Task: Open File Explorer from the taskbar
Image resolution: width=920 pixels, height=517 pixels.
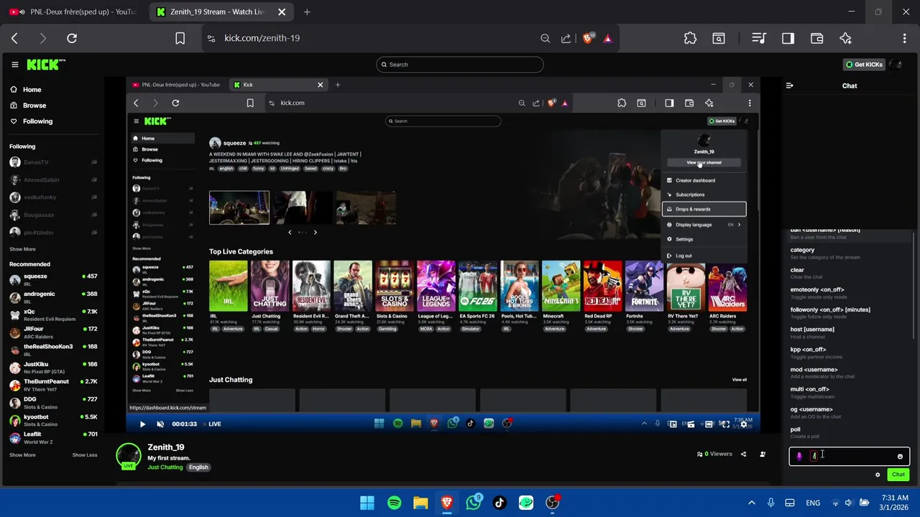Action: click(420, 503)
